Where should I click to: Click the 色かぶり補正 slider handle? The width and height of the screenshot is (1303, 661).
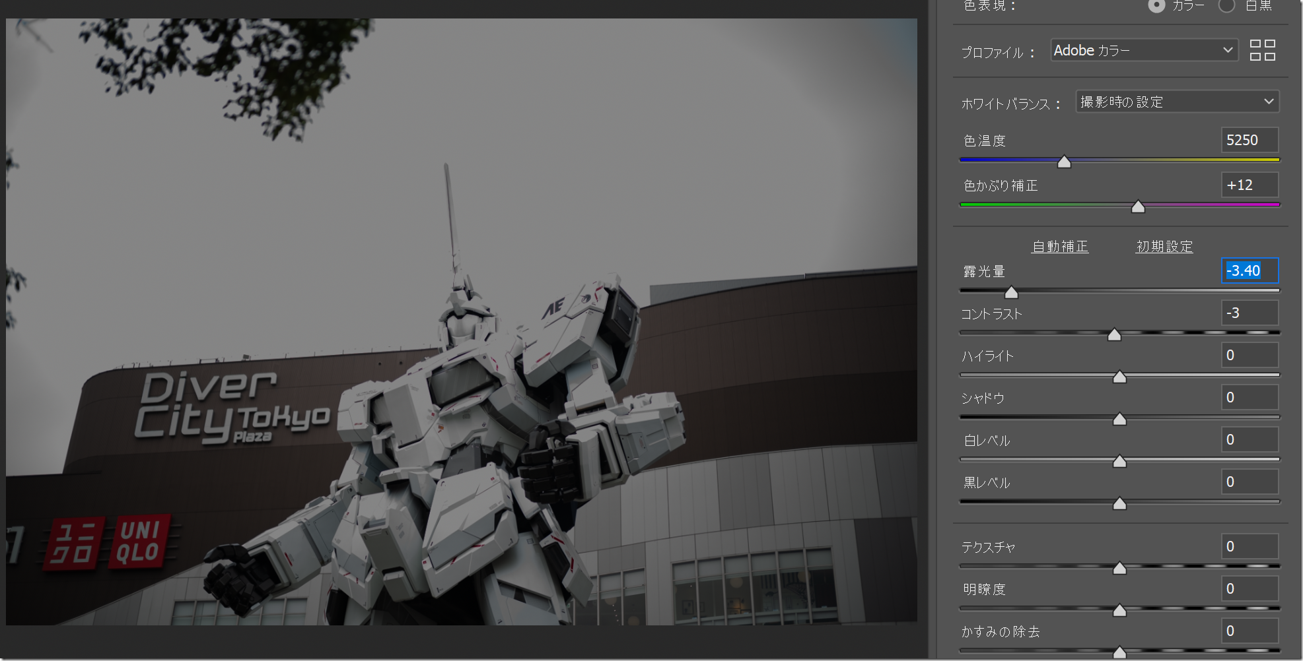[1138, 207]
